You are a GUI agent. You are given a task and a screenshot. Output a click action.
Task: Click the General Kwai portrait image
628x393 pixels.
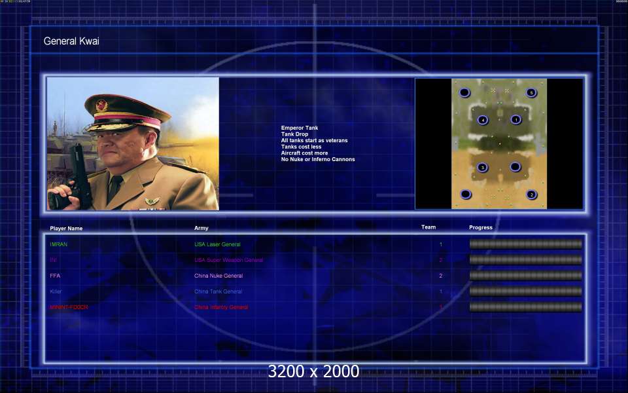[x=133, y=143]
